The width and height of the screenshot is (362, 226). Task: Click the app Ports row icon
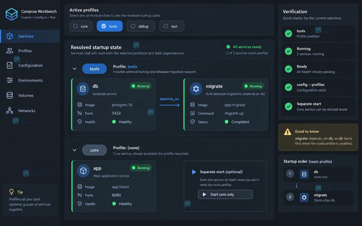point(80,195)
